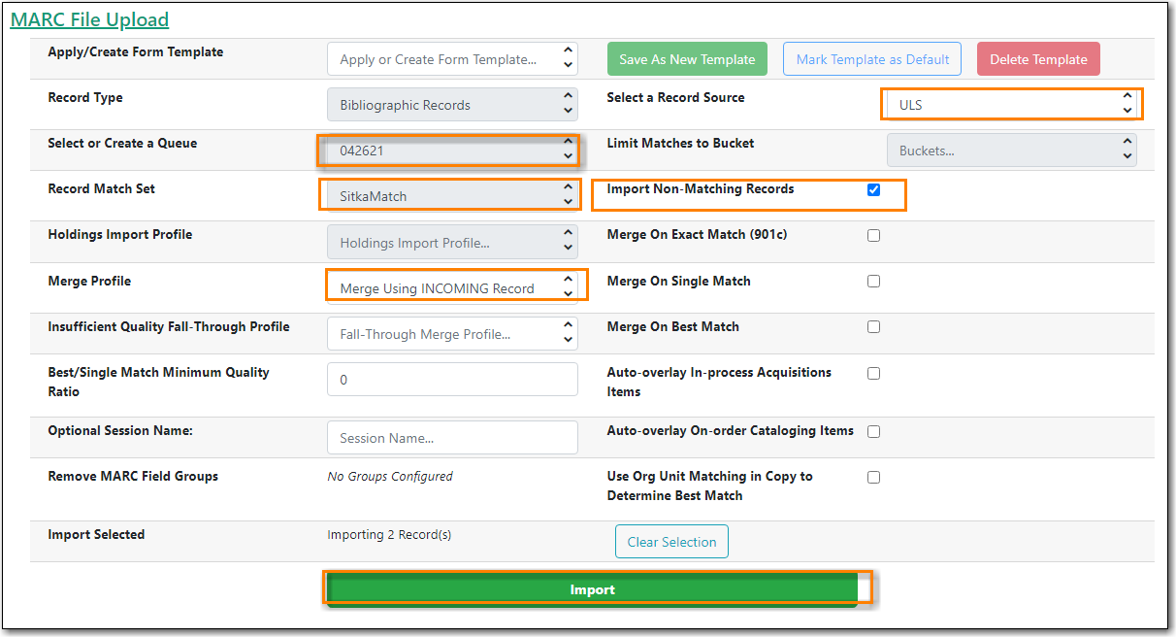Enable Auto-overlay In-process Acquisitions Items
The height and width of the screenshot is (637, 1176).
(873, 373)
